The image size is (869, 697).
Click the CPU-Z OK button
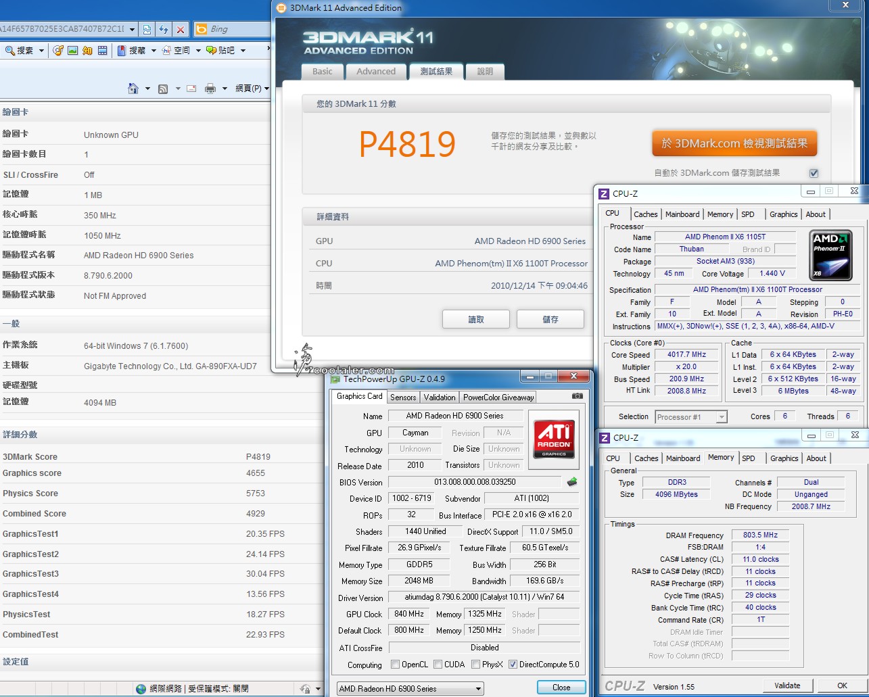coord(842,686)
